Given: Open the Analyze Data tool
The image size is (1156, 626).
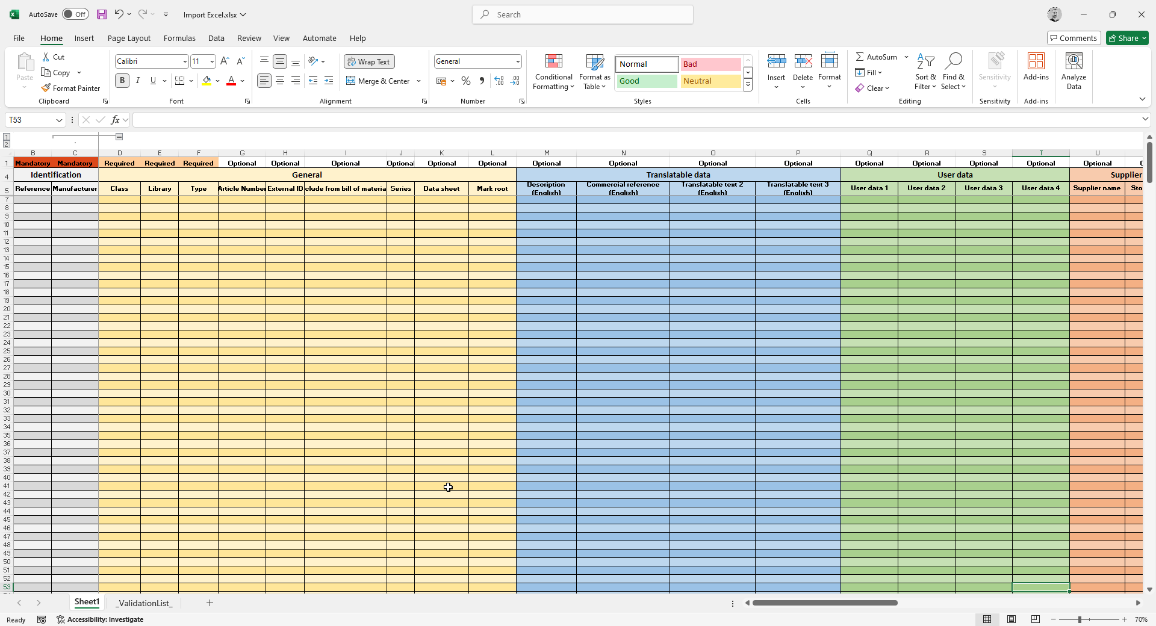Looking at the screenshot, I should point(1074,71).
